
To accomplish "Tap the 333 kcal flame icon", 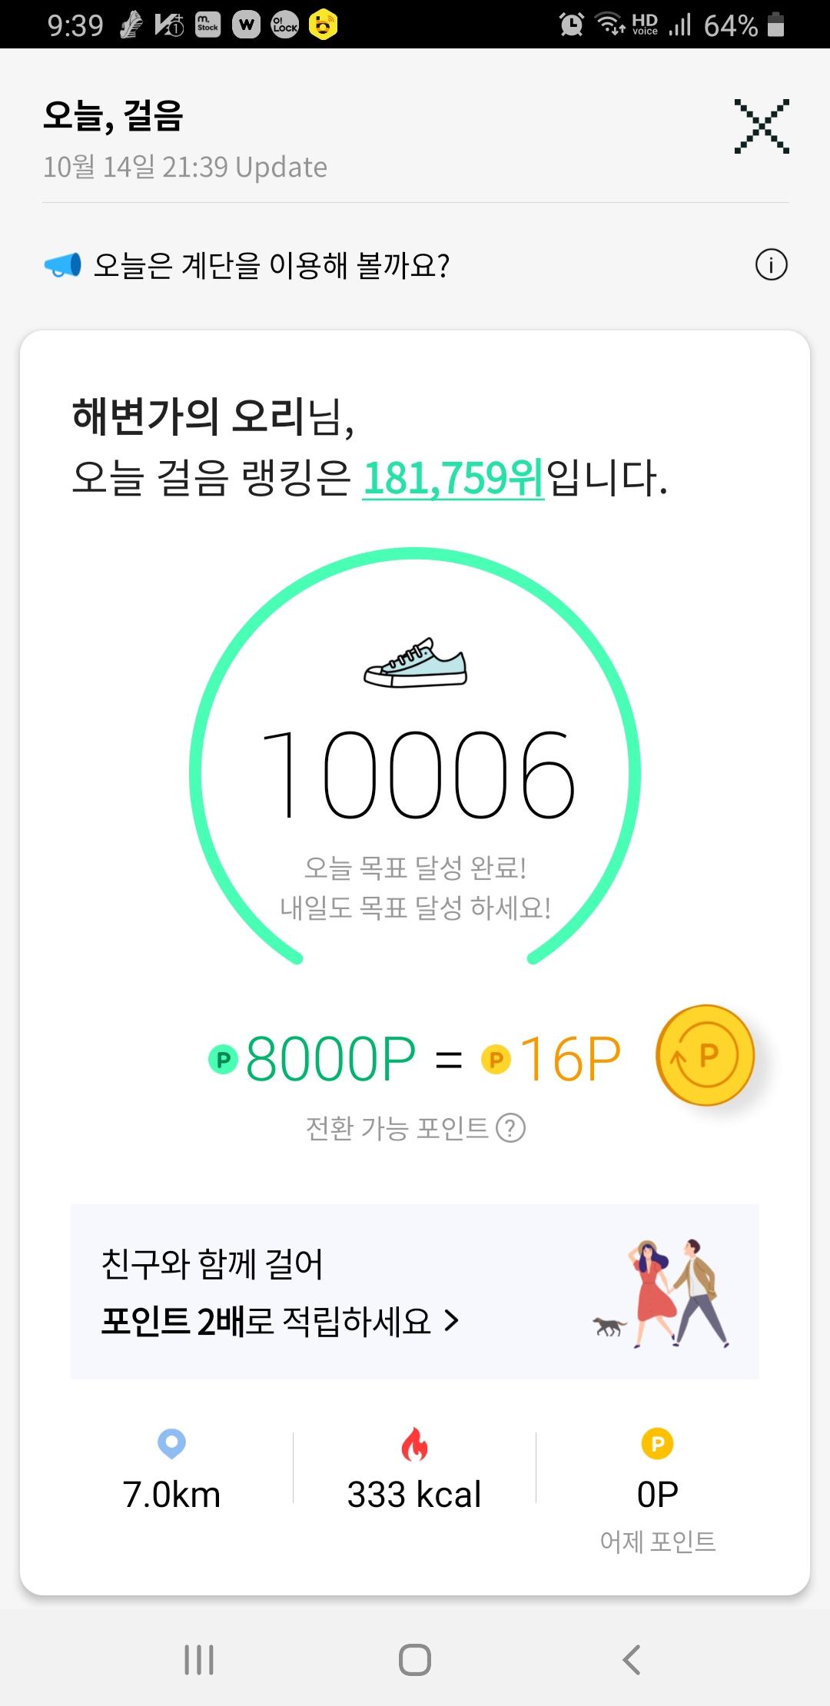I will tap(414, 1445).
